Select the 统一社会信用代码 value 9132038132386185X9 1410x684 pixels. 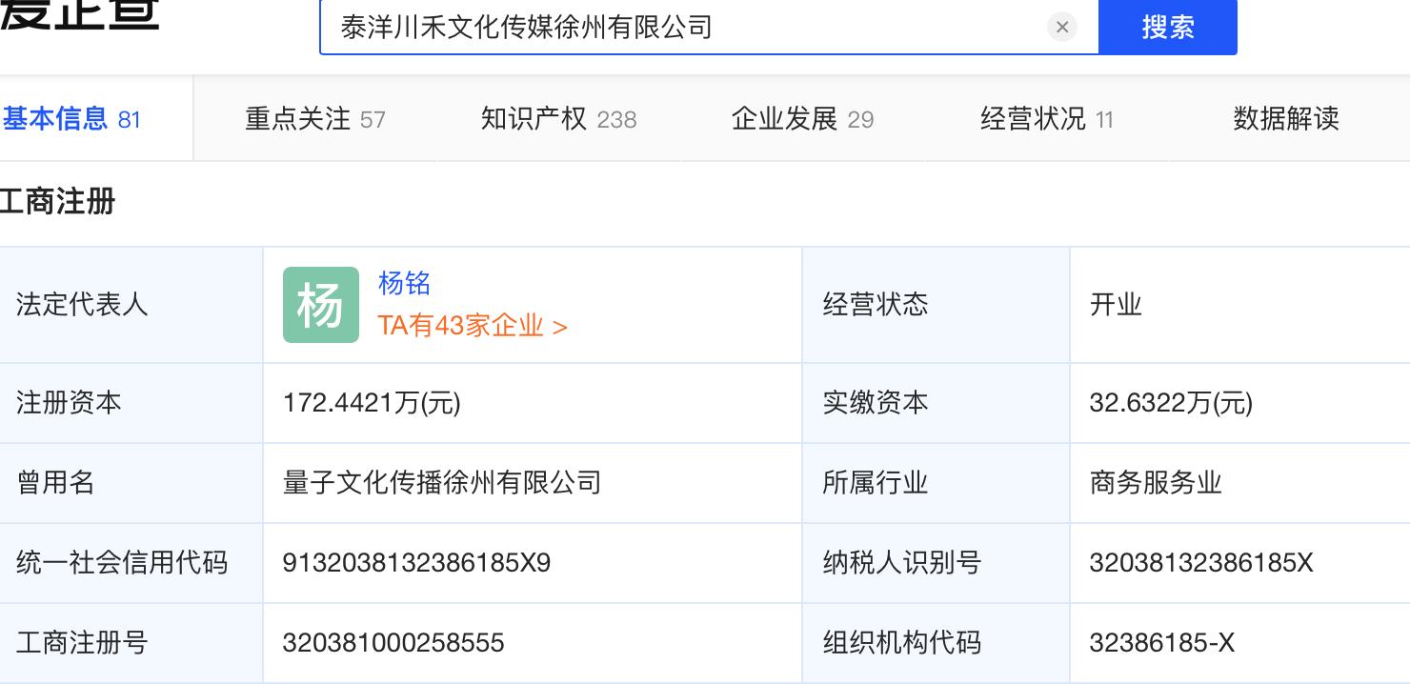click(x=416, y=562)
